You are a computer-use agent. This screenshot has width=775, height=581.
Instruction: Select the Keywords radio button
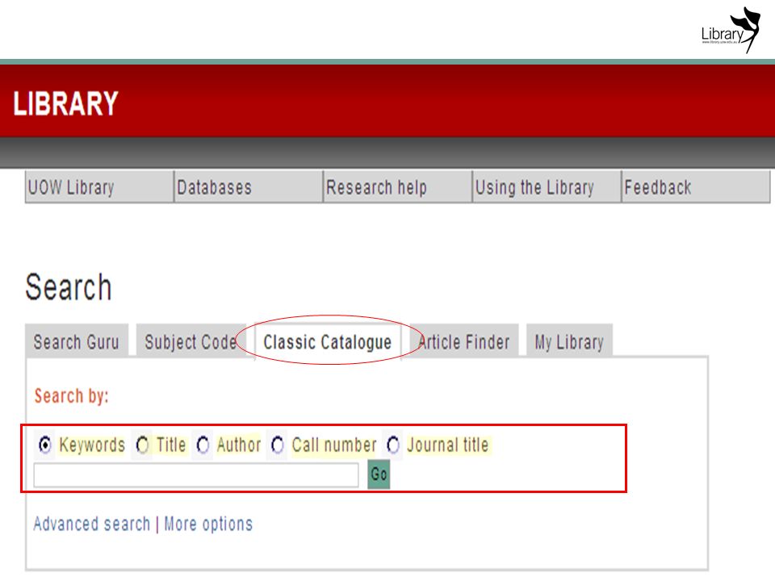pos(45,445)
